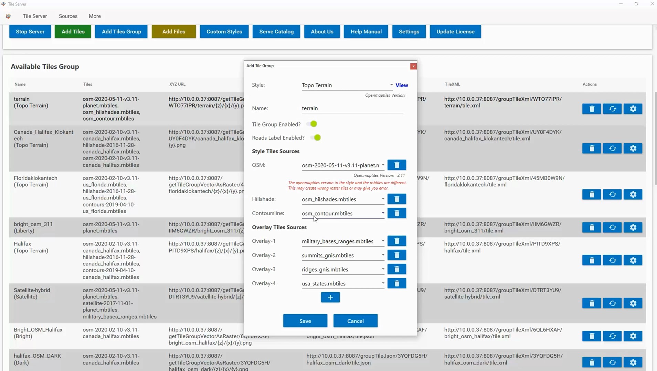Delete the Hillshade source in dialog

click(396, 199)
